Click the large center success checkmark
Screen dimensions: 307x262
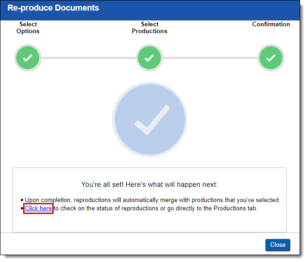(149, 120)
